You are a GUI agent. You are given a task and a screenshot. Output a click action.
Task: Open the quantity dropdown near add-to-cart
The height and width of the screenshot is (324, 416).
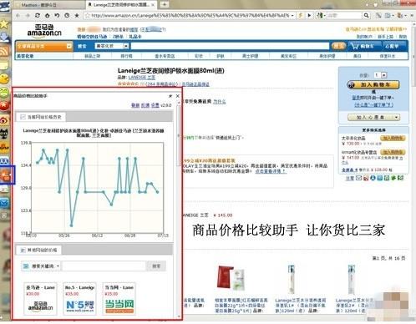tap(384, 75)
